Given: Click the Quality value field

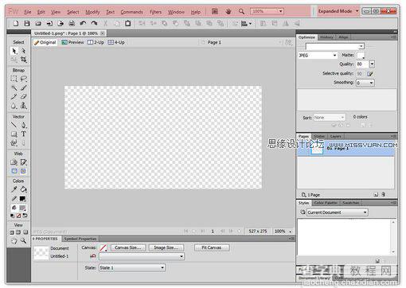Looking at the screenshot, I should [x=362, y=64].
